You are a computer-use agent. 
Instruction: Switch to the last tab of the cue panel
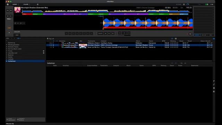pyautogui.click(x=211, y=35)
